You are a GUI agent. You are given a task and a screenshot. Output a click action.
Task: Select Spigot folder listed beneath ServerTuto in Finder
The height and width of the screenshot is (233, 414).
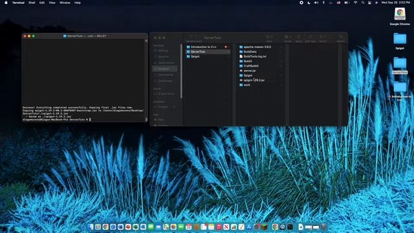pyautogui.click(x=208, y=56)
